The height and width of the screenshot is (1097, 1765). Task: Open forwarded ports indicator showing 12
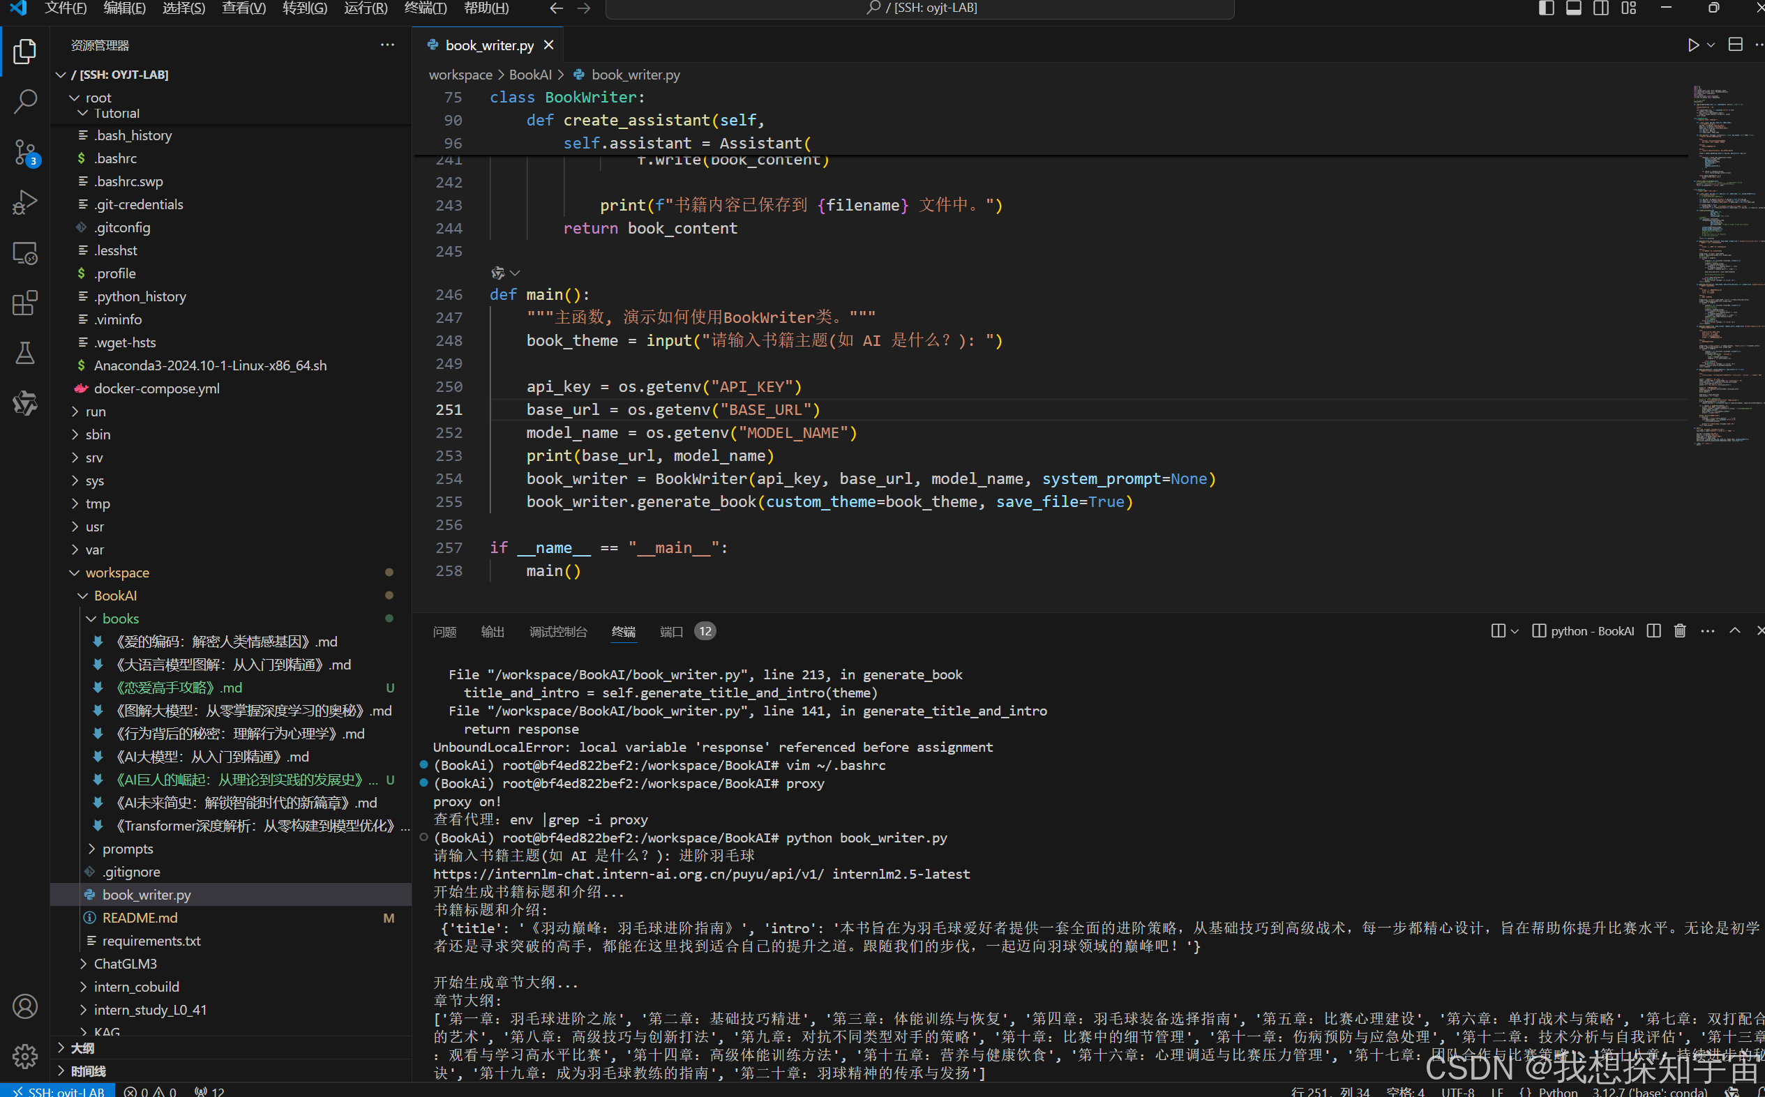(x=210, y=1091)
